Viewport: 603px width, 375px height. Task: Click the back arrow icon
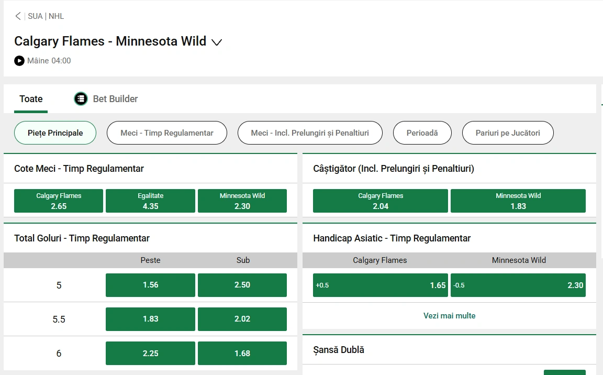(x=18, y=16)
